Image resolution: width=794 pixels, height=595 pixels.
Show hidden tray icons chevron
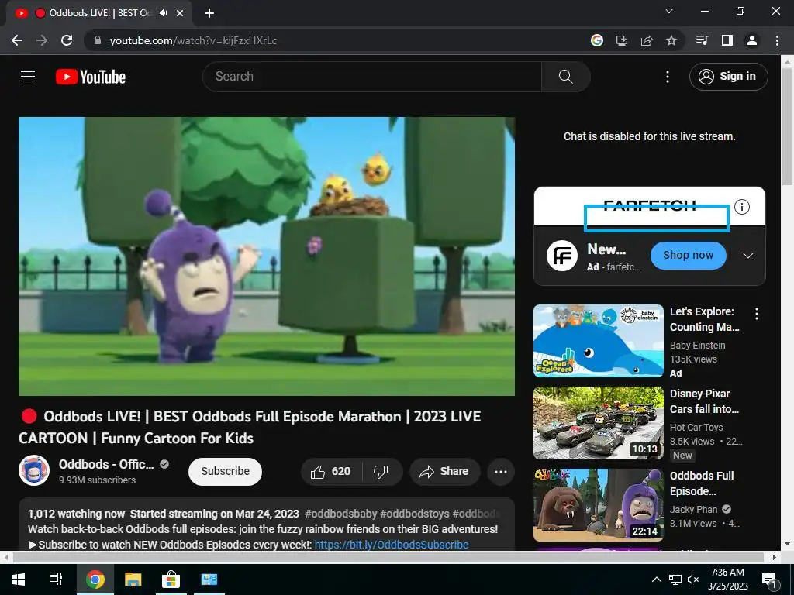pos(656,580)
